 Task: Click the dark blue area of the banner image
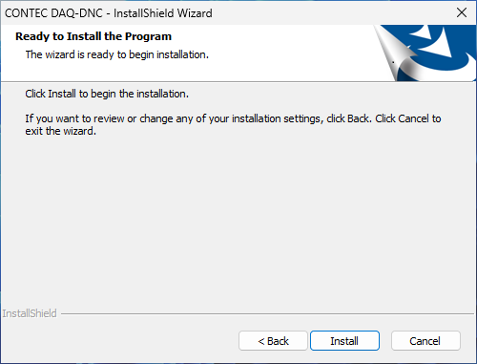tap(461, 36)
